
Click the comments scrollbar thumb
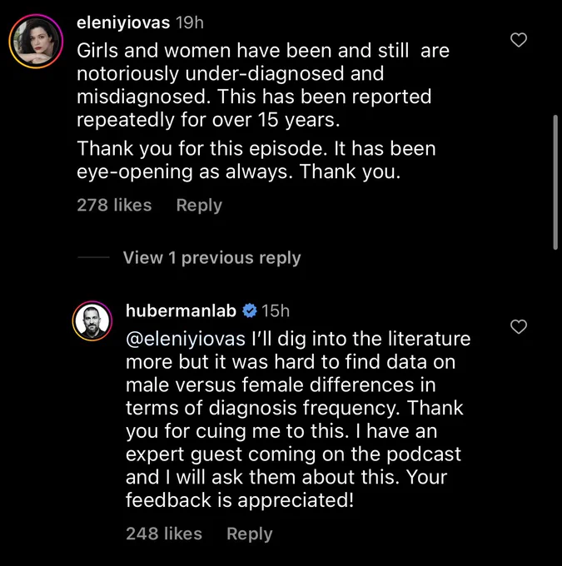click(555, 182)
